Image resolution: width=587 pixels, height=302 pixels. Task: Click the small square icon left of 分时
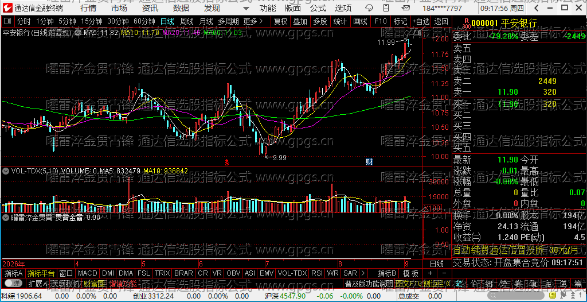pos(8,21)
